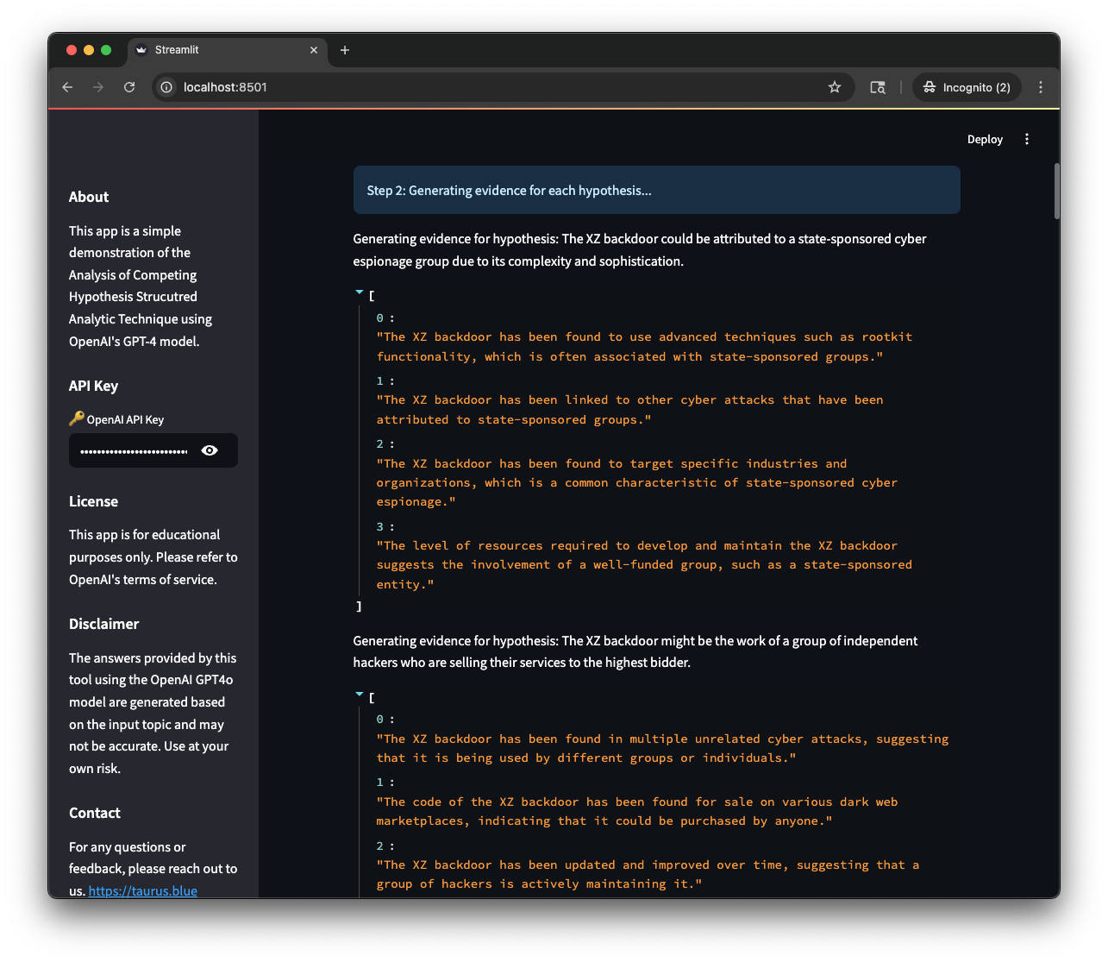1108x962 pixels.
Task: Click the OpenAI API Key password field
Action: pyautogui.click(x=134, y=450)
